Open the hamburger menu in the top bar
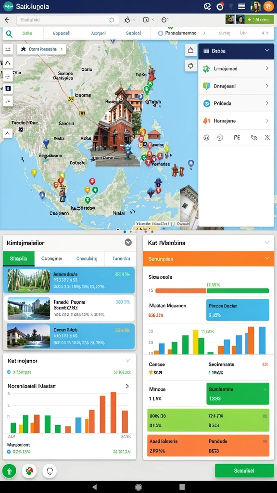The image size is (277, 493). 241,6
